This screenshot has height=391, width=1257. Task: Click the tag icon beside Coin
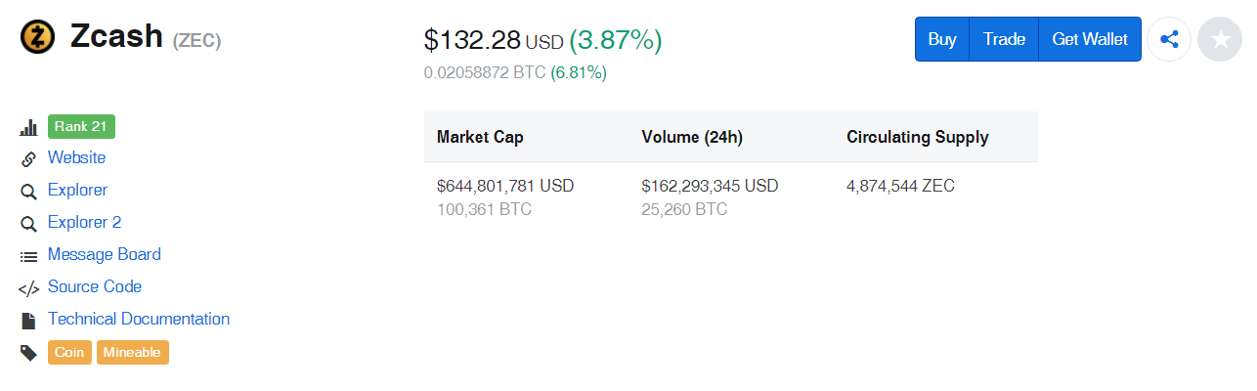click(28, 353)
